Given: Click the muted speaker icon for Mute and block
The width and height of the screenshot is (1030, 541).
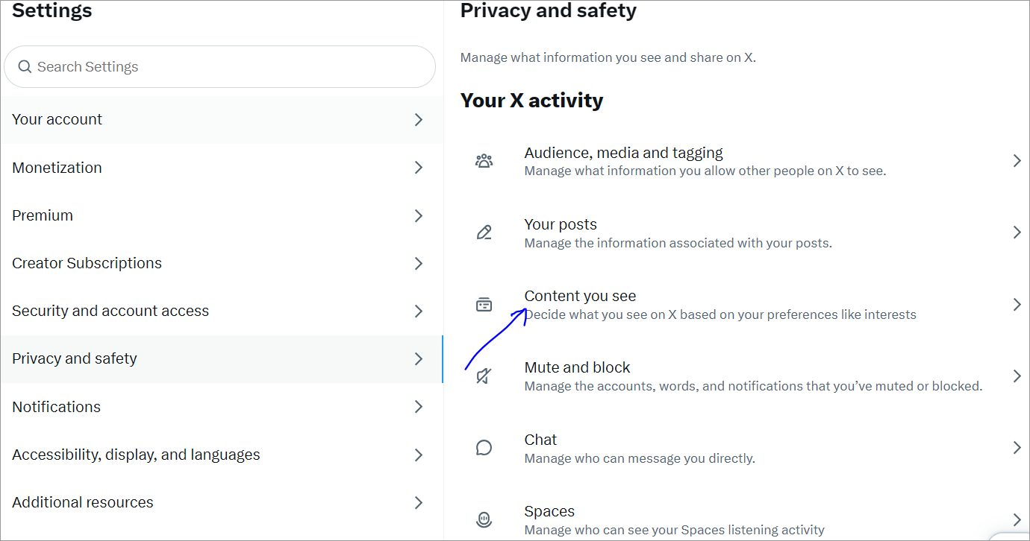Looking at the screenshot, I should pos(484,376).
